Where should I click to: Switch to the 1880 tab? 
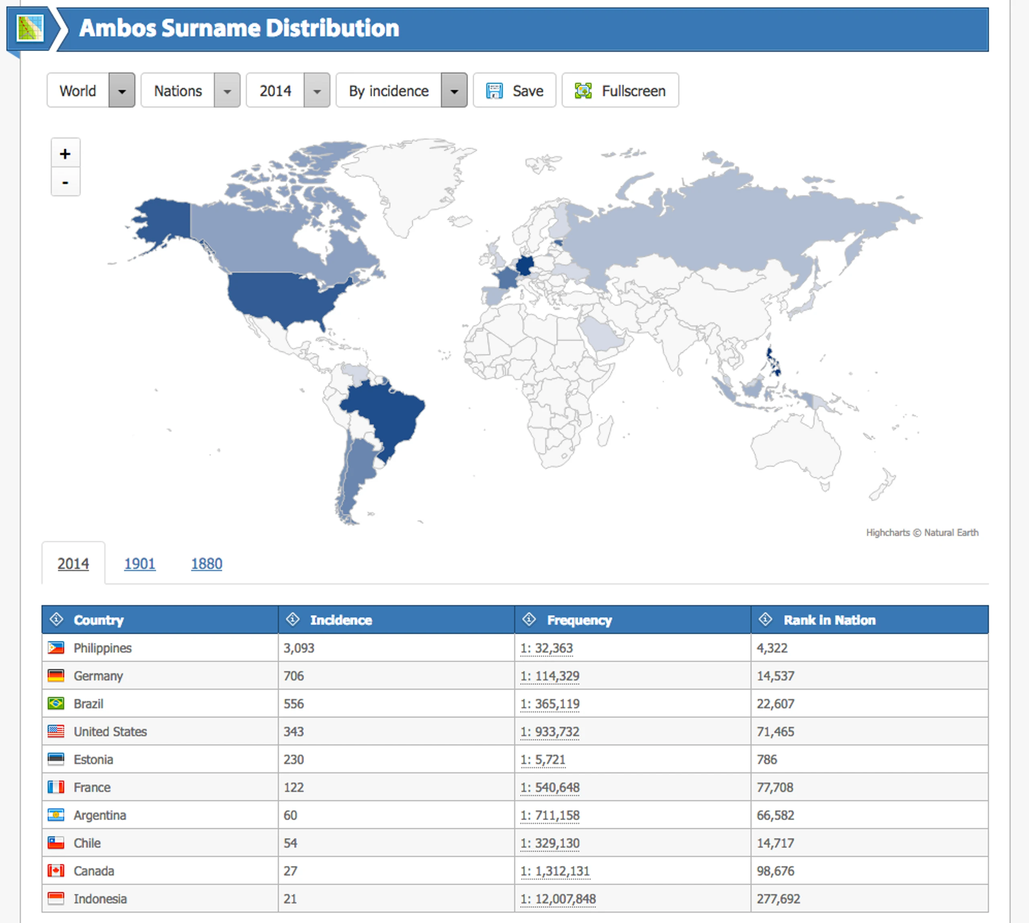pyautogui.click(x=207, y=564)
